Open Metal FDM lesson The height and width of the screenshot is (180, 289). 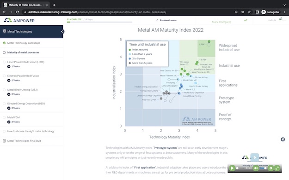click(x=13, y=117)
